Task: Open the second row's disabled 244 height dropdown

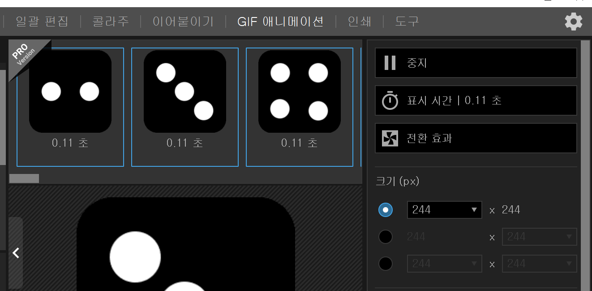Action: pyautogui.click(x=540, y=237)
